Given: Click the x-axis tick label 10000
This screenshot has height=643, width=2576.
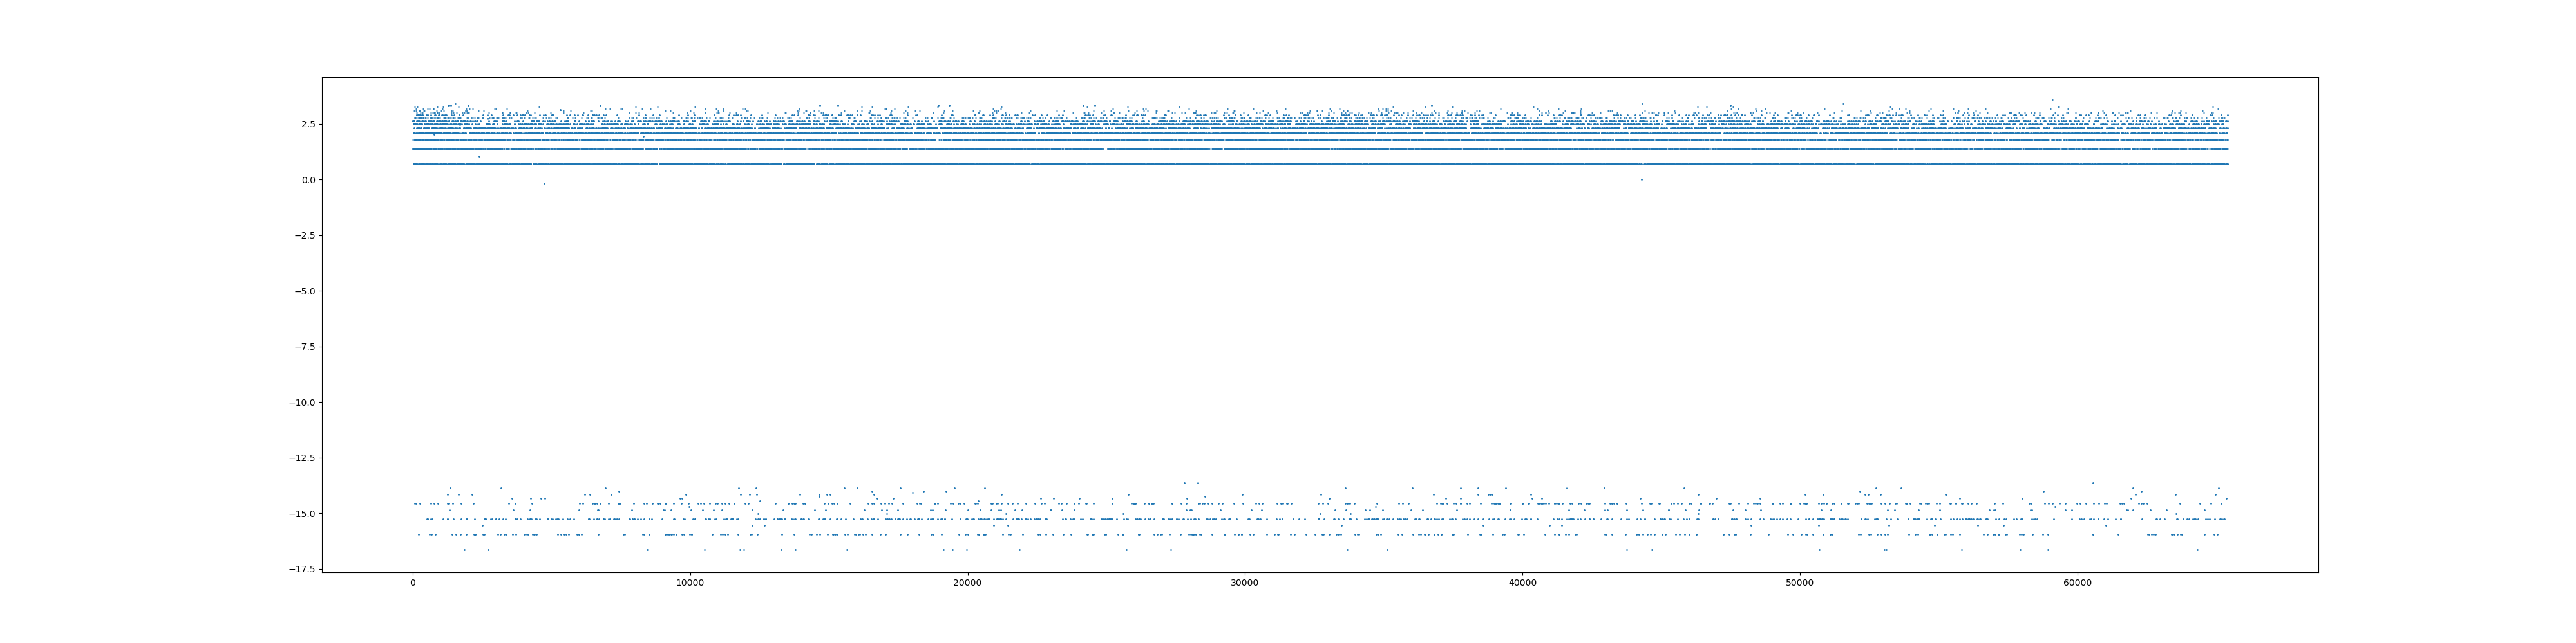Looking at the screenshot, I should pos(690,583).
